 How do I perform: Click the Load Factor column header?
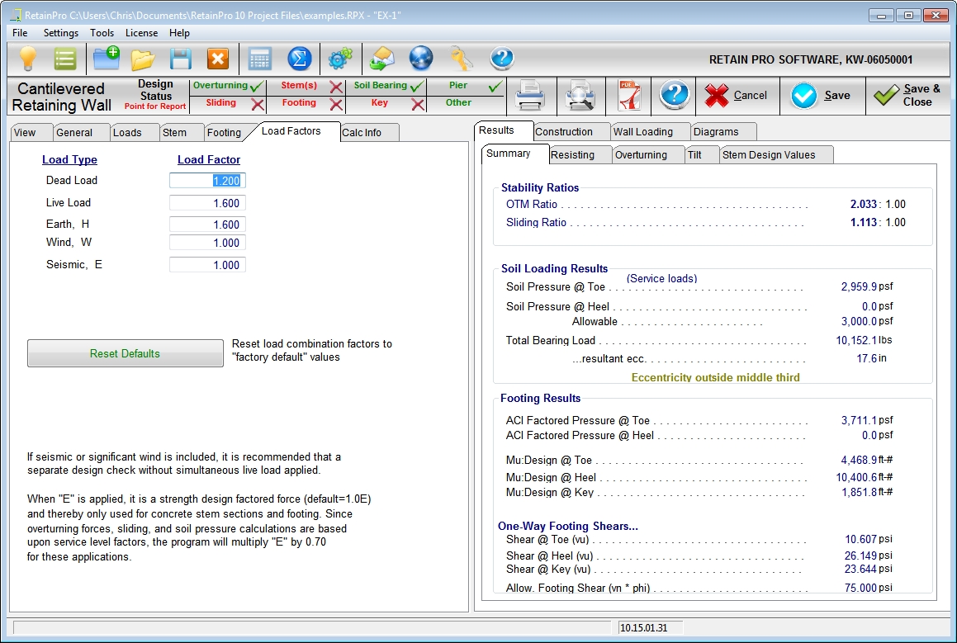[209, 160]
